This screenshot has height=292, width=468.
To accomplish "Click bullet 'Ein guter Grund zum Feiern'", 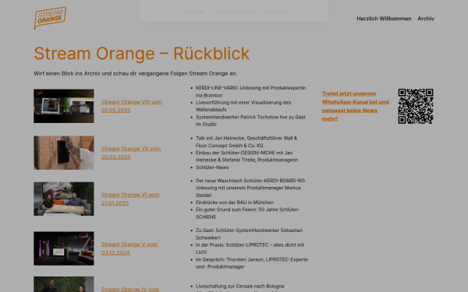I will tap(247, 213).
